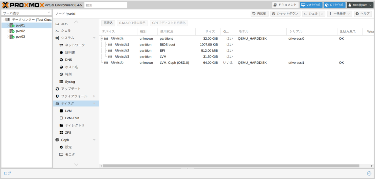Click the S.M.A.R.T値の表示 button

click(x=132, y=23)
